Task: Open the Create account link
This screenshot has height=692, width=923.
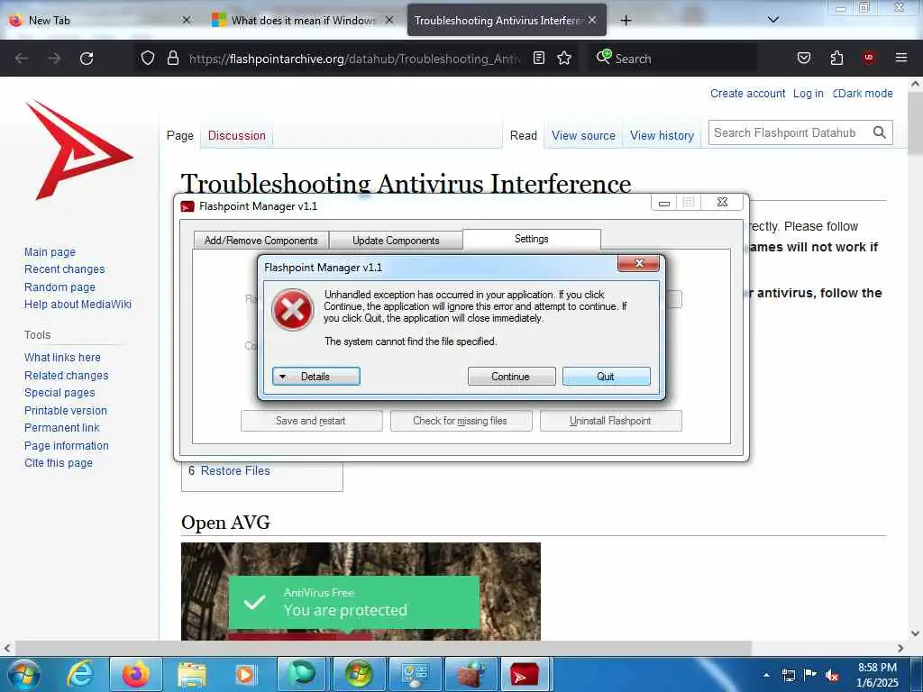Action: pos(747,94)
